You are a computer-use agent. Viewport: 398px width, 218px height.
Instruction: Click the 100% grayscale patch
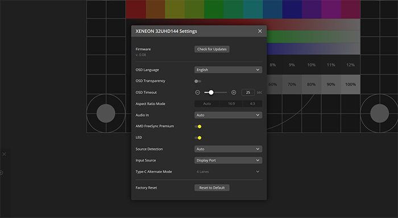(x=350, y=84)
